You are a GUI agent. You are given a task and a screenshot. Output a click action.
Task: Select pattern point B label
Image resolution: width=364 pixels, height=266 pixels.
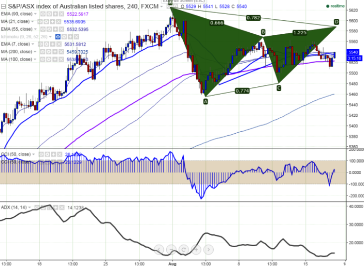click(x=263, y=32)
